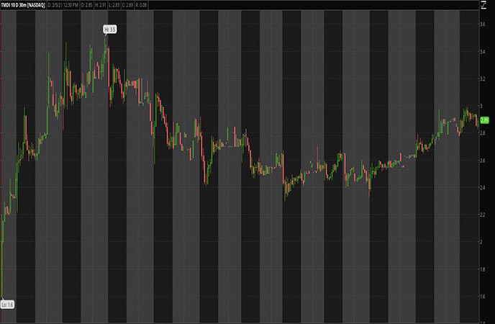Image resolution: width=495 pixels, height=324 pixels.
Task: Click the 3.6 label on price axis
Action: [x=483, y=24]
